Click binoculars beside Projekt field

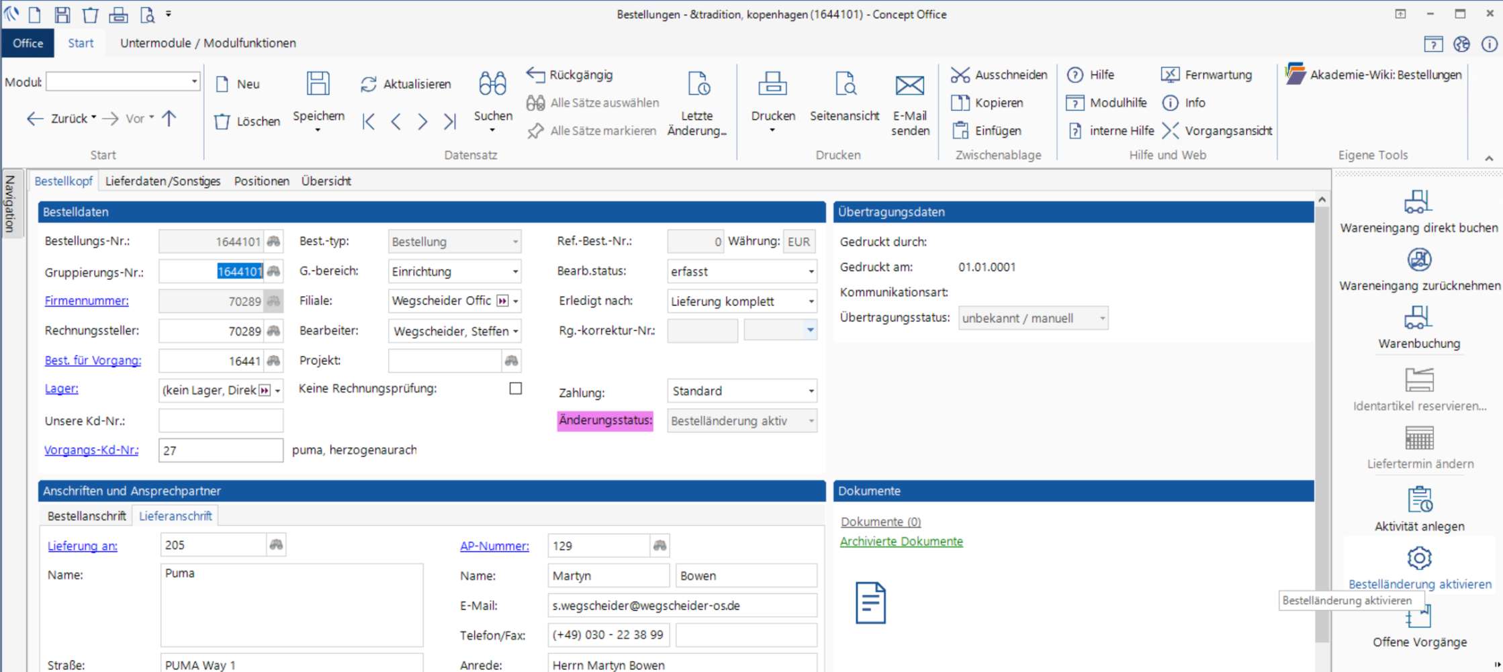click(x=512, y=361)
